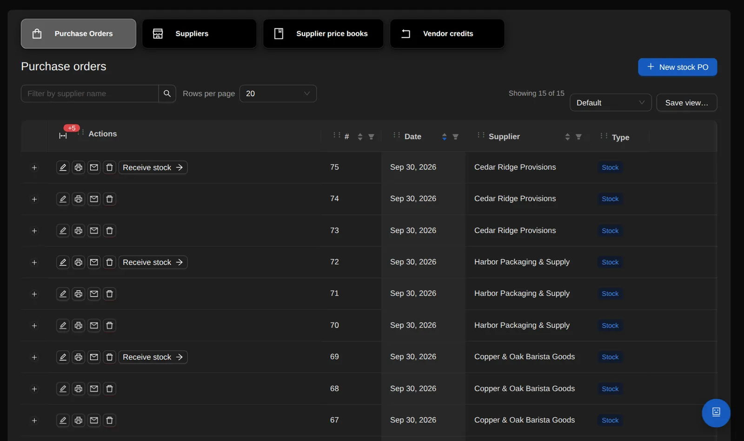This screenshot has width=744, height=441.
Task: Click the column width toggle with +5 badge
Action: coord(63,135)
